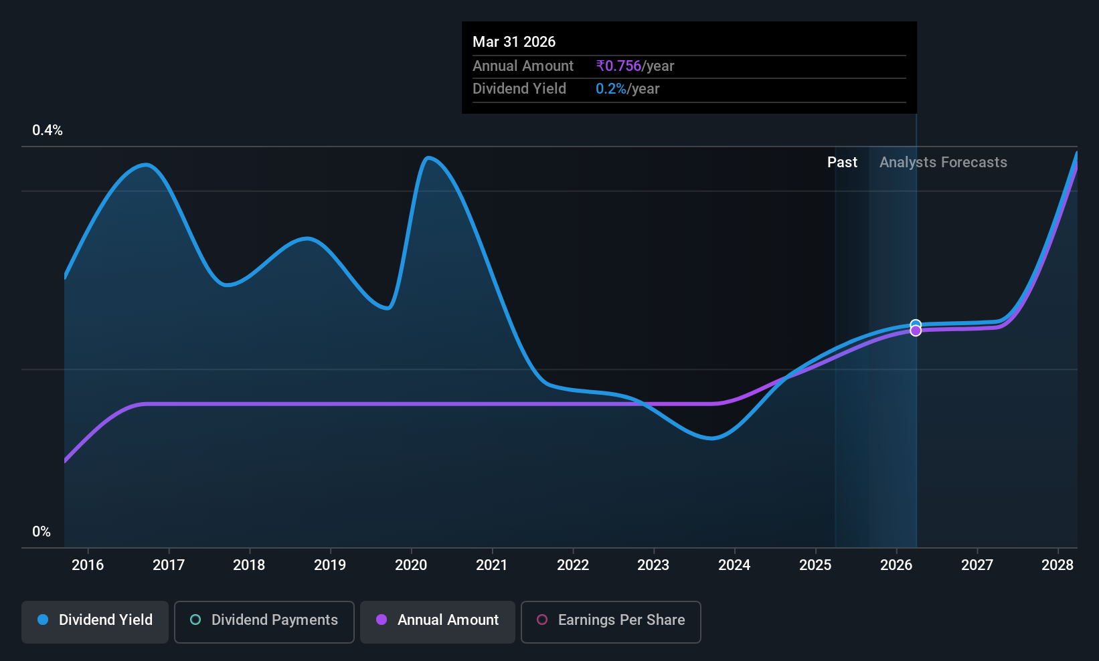Toggle the Dividend Yield legend button
This screenshot has width=1099, height=661.
(95, 622)
